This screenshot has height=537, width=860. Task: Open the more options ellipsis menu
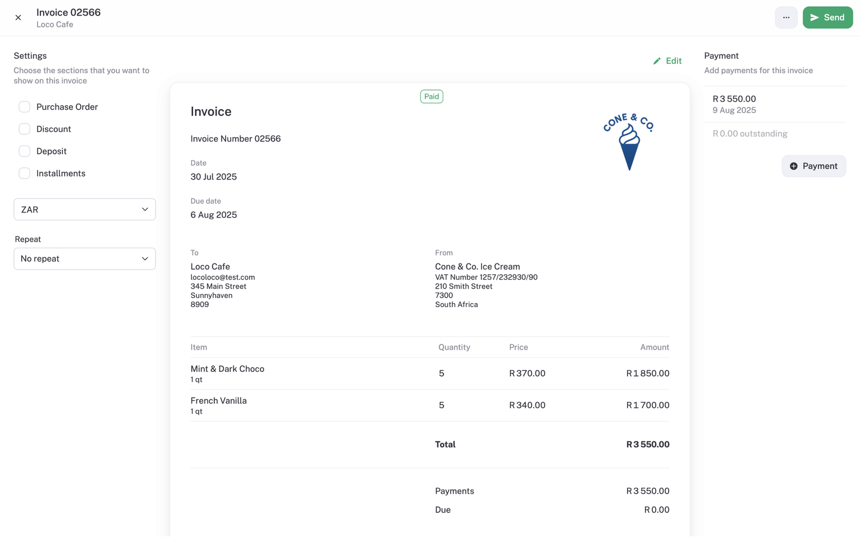(786, 17)
